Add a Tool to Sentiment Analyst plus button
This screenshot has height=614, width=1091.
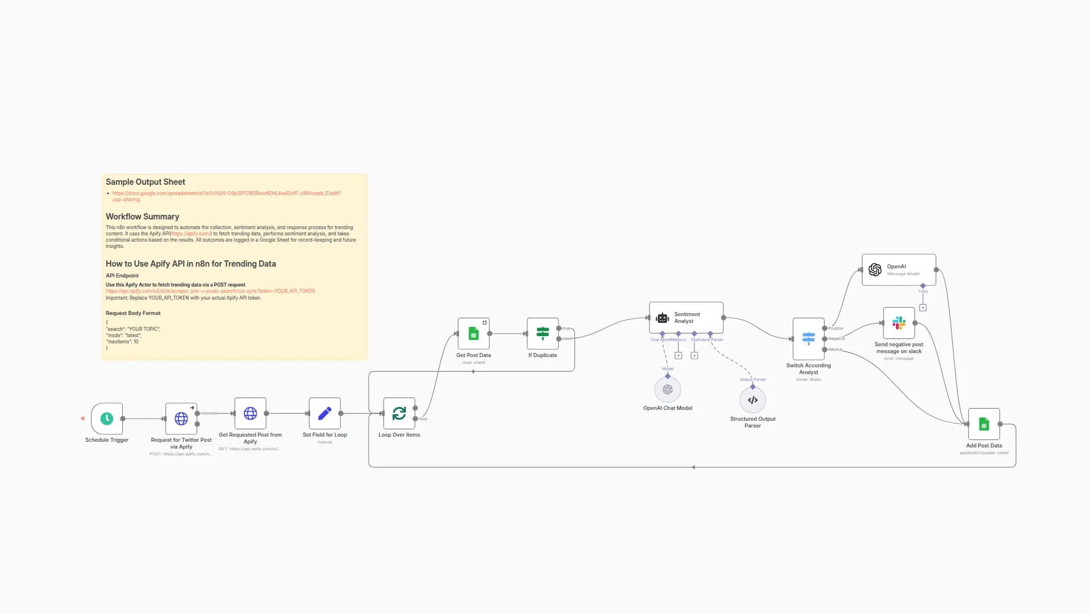point(694,355)
